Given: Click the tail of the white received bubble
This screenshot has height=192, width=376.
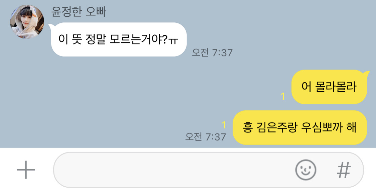Looking at the screenshot, I should pos(50,26).
